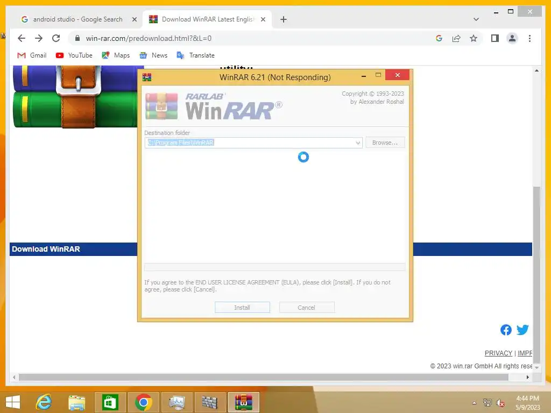
Task: Open Chrome three-dot menu
Action: click(x=529, y=38)
